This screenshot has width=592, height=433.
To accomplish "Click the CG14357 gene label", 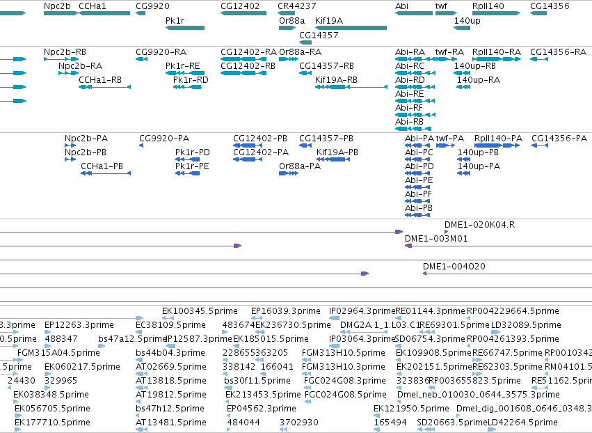I will [319, 35].
